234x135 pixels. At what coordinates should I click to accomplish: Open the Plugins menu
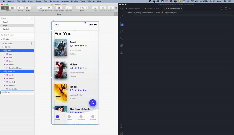[x=75, y=1]
